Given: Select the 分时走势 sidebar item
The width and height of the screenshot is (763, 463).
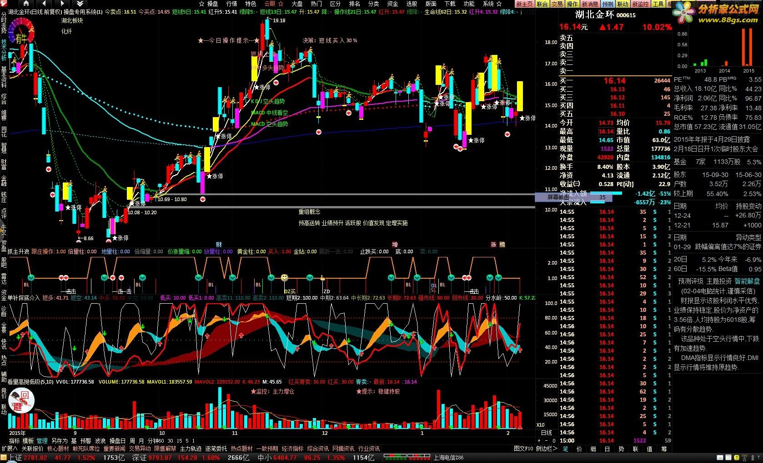Looking at the screenshot, I should pyautogui.click(x=4, y=23).
